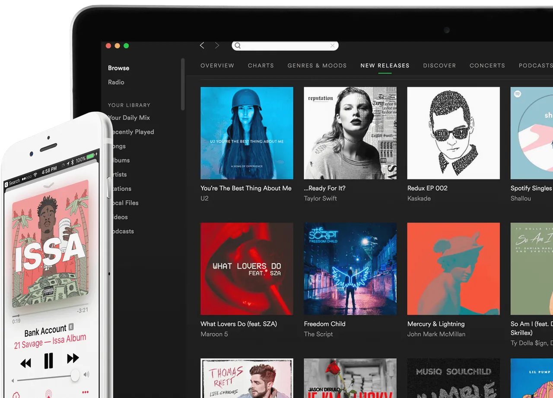Tap the download cloud icon on iPhone
Image resolution: width=553 pixels, height=398 pixels.
[x=16, y=395]
